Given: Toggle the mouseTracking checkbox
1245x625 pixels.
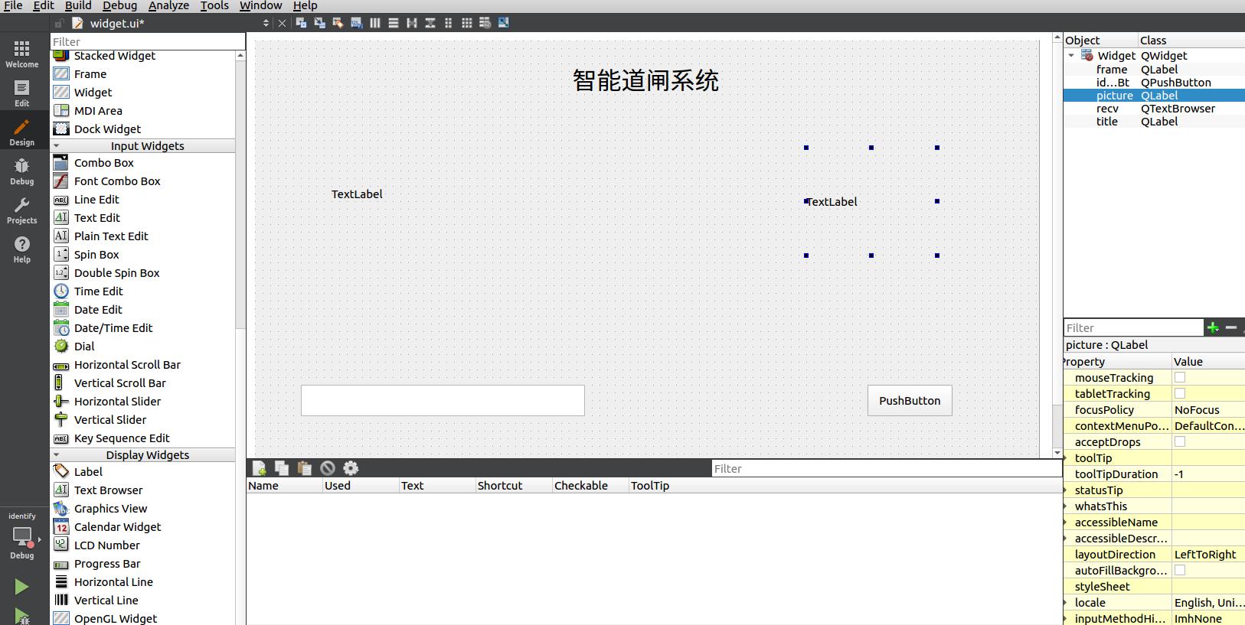Looking at the screenshot, I should [x=1180, y=377].
